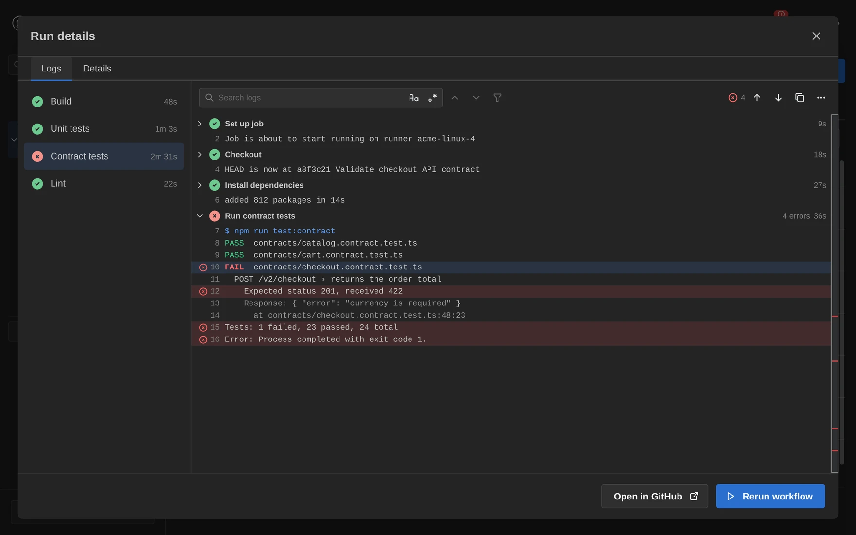Click Install dependencies success status icon
This screenshot has width=856, height=535.
click(214, 185)
